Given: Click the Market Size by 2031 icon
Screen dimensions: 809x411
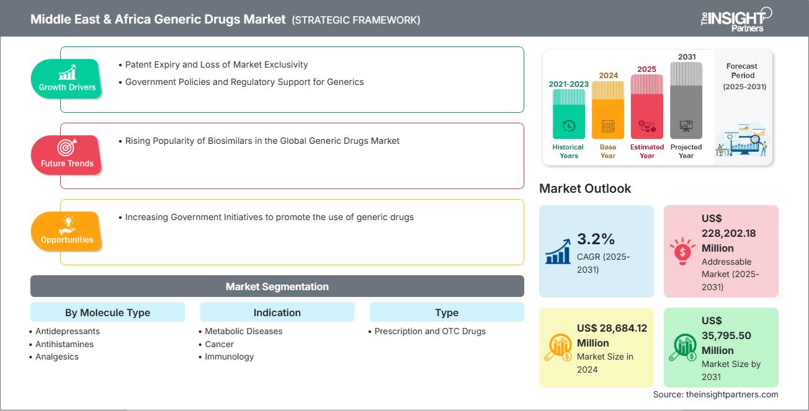Looking at the screenshot, I should [x=682, y=347].
